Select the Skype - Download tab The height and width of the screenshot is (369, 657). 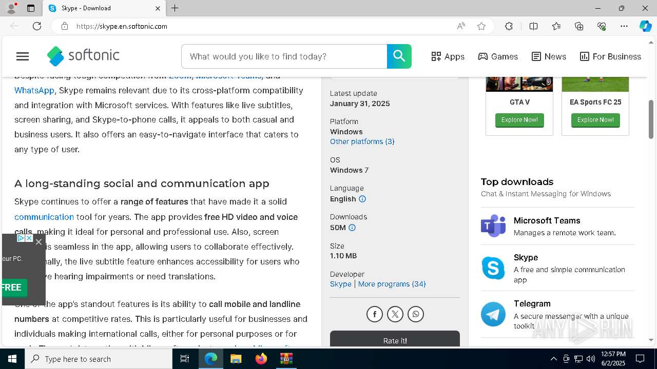(104, 8)
